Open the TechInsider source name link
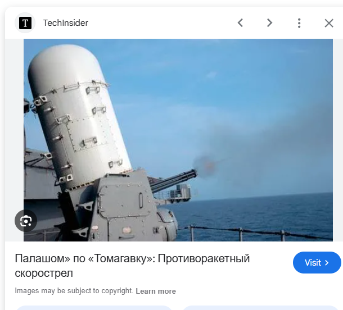This screenshot has width=343, height=310. click(65, 23)
